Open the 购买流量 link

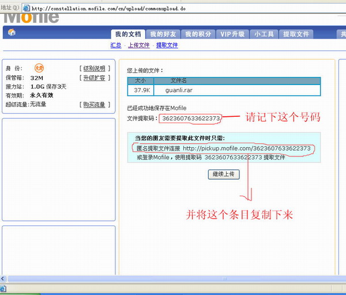[x=94, y=105]
